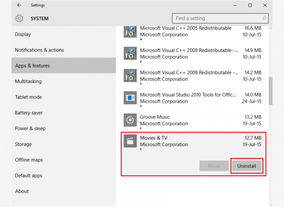Switch to Battery saver settings
The height and width of the screenshot is (207, 284).
click(x=64, y=113)
